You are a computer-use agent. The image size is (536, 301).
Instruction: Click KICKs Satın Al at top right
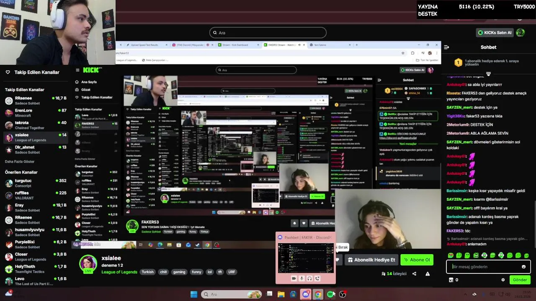pyautogui.click(x=495, y=32)
